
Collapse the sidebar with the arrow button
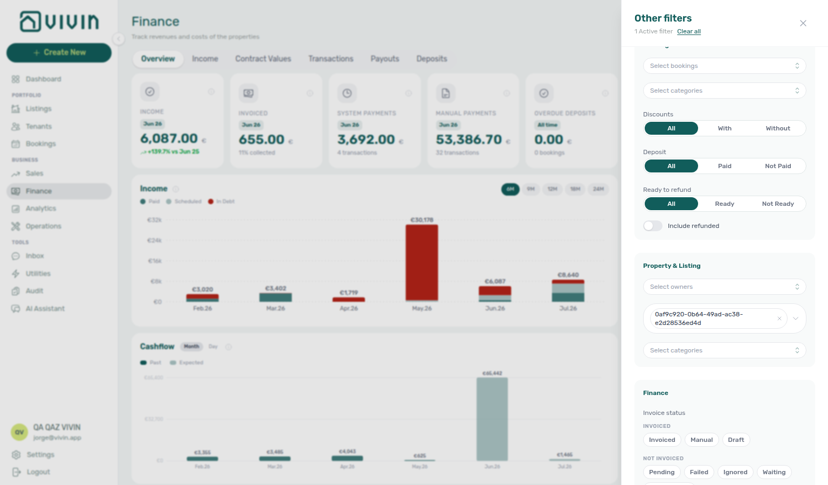tap(118, 38)
